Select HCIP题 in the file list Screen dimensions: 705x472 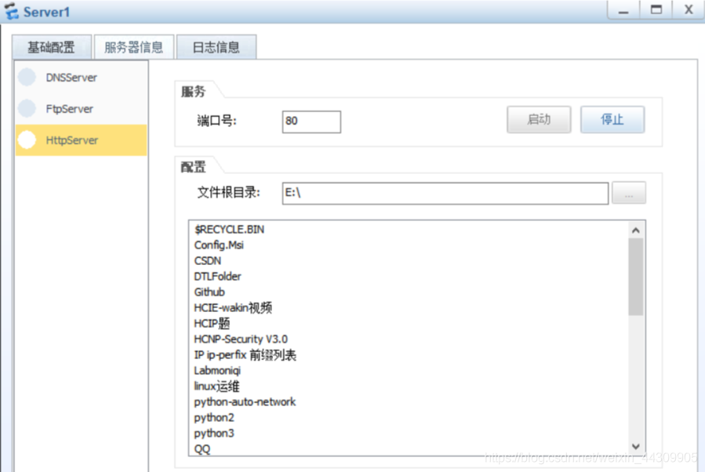coord(211,324)
